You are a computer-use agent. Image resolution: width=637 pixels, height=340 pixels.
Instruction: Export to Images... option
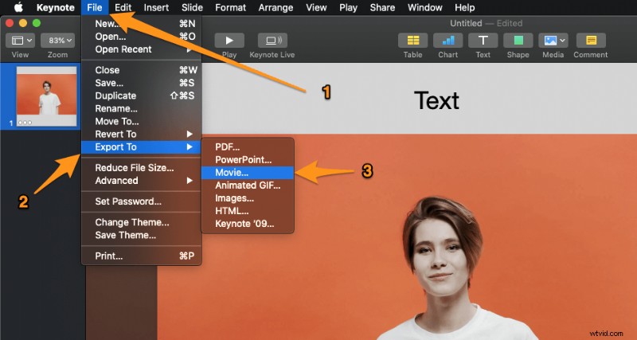[248, 198]
